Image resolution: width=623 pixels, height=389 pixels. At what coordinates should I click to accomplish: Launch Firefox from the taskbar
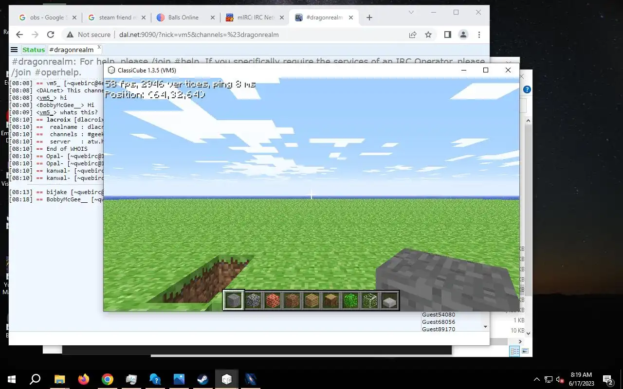tap(83, 379)
